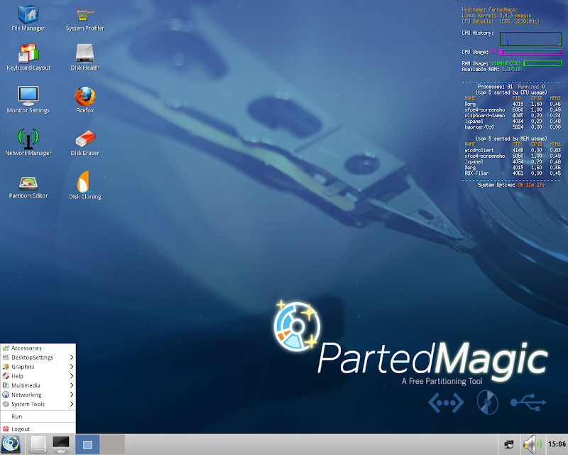568x455 pixels.
Task: Choose Run from the start menu
Action: pyautogui.click(x=38, y=417)
